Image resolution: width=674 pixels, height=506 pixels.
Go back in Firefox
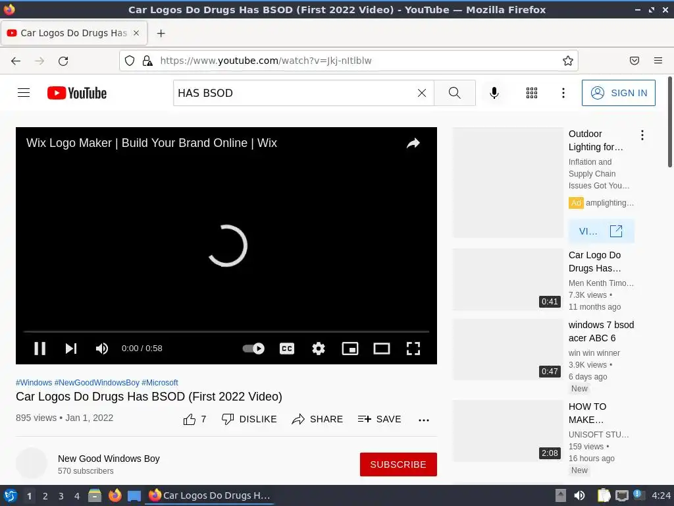point(16,61)
